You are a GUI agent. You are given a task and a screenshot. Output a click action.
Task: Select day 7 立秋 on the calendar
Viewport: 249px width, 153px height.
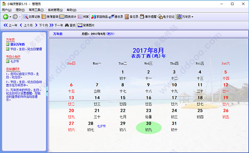point(97,88)
